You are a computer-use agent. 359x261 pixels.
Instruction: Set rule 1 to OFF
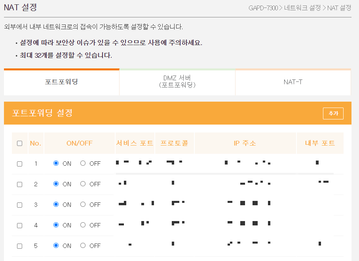tap(83, 163)
